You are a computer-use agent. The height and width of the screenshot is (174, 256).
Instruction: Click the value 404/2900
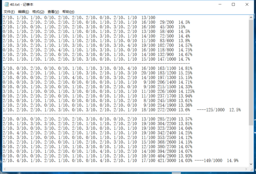pyautogui.click(x=167, y=156)
